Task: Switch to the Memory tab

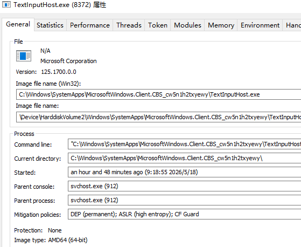Action: 221,25
